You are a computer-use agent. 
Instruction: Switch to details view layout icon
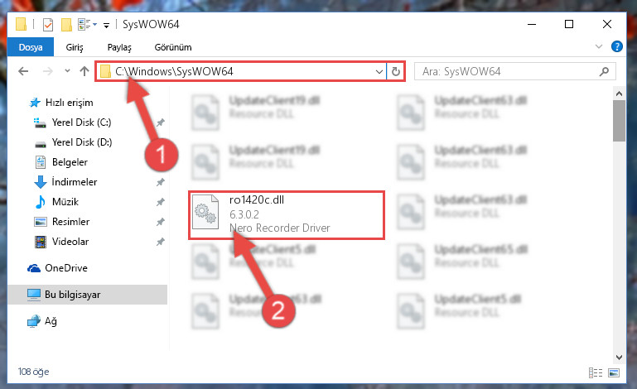595,372
